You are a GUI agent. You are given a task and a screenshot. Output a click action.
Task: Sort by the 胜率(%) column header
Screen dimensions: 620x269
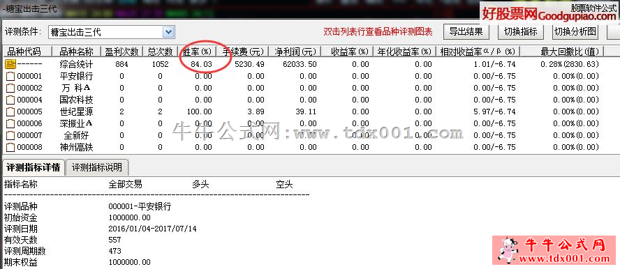pos(196,52)
